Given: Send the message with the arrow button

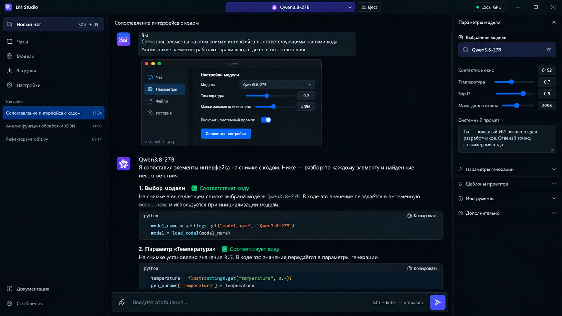Looking at the screenshot, I should pyautogui.click(x=438, y=302).
